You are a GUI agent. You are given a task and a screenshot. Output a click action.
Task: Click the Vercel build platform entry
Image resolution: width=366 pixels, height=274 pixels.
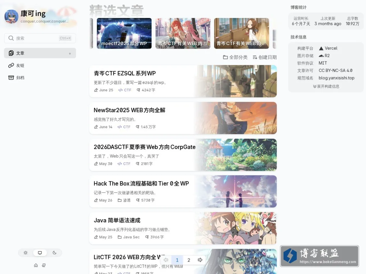[x=328, y=48]
